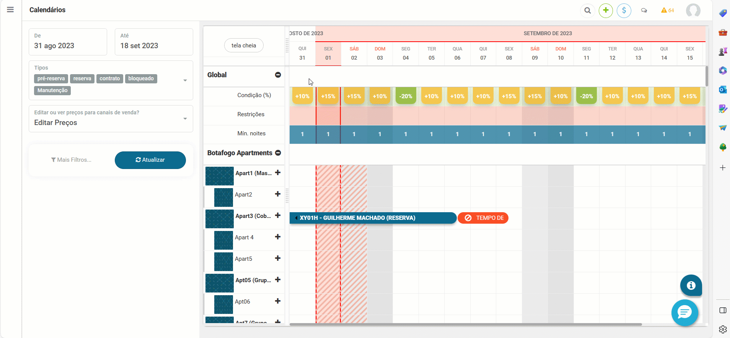Click the -20% condition on SEG 04
Screen dimensions: 730x338
[406, 96]
